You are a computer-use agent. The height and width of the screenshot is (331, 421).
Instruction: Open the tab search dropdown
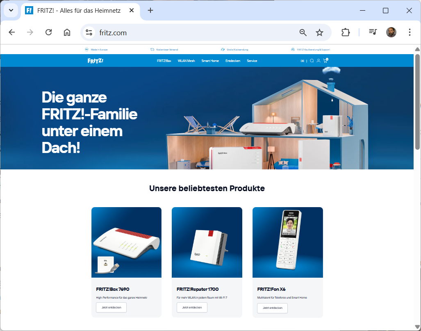click(11, 11)
